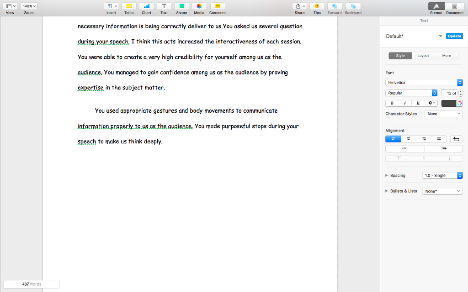Open the Helvetica font dropdown
Screen dimensions: 468x292
pyautogui.click(x=424, y=83)
